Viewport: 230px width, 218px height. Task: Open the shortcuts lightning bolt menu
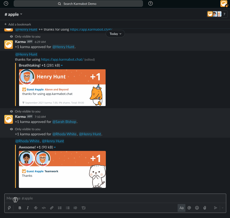9,208
